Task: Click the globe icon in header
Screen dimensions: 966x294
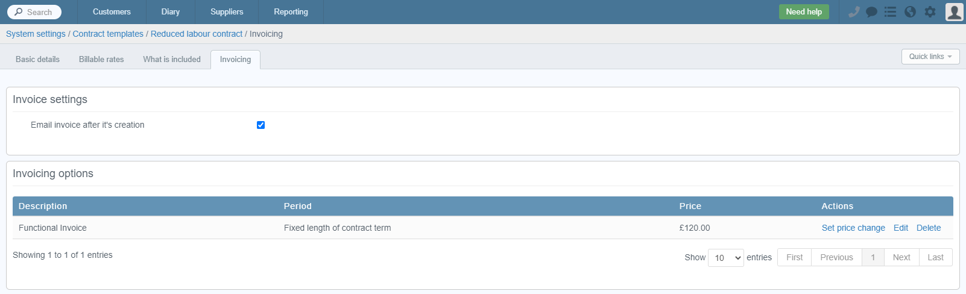Action: pyautogui.click(x=911, y=12)
